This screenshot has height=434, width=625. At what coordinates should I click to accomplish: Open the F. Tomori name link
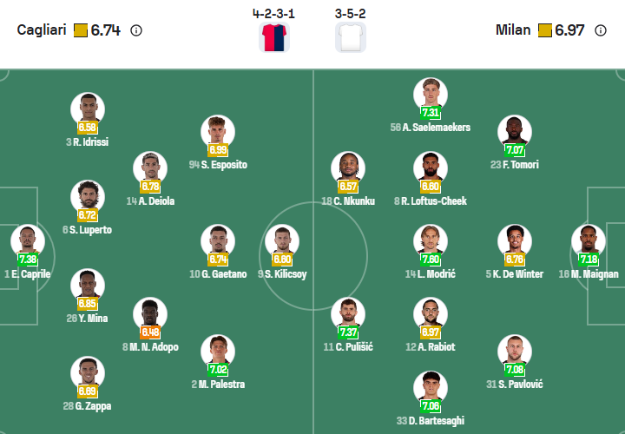pos(514,164)
